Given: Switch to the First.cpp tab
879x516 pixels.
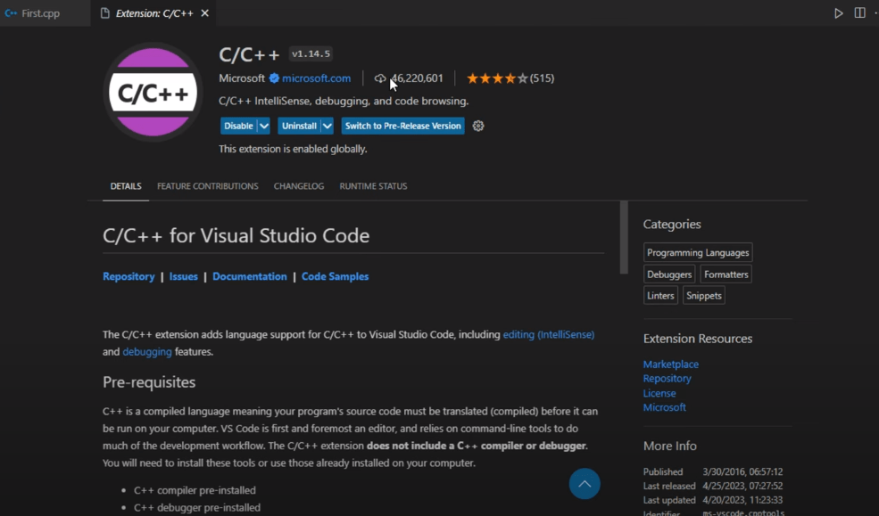Looking at the screenshot, I should pyautogui.click(x=40, y=12).
